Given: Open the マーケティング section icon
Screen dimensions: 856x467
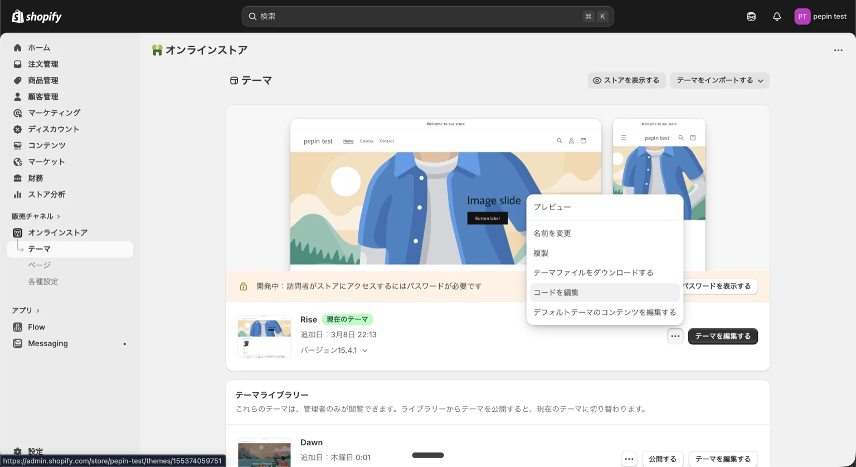Looking at the screenshot, I should pos(17,113).
